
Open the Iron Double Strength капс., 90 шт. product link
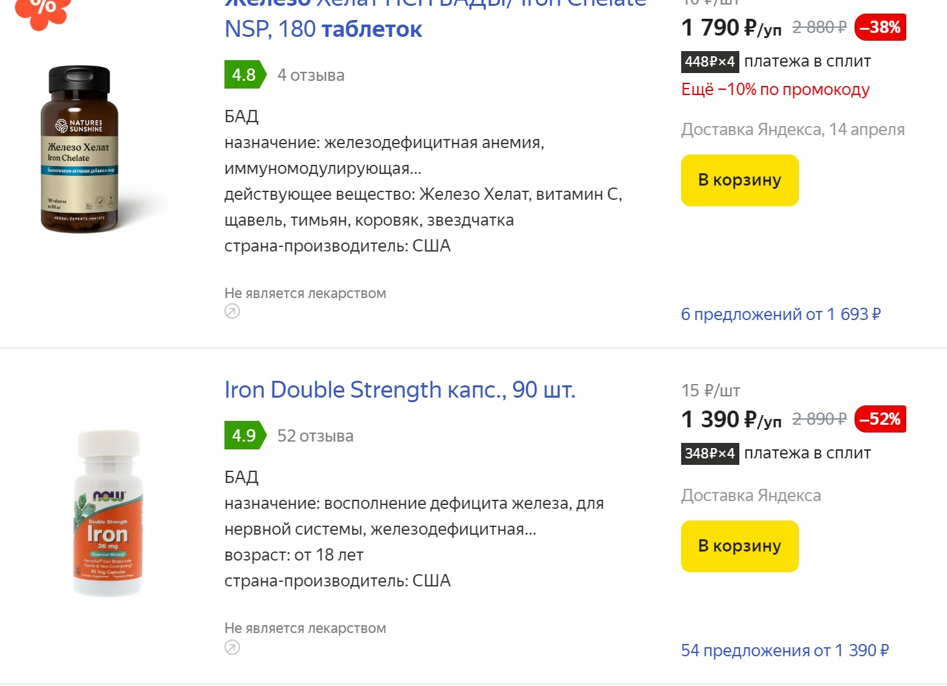point(400,389)
